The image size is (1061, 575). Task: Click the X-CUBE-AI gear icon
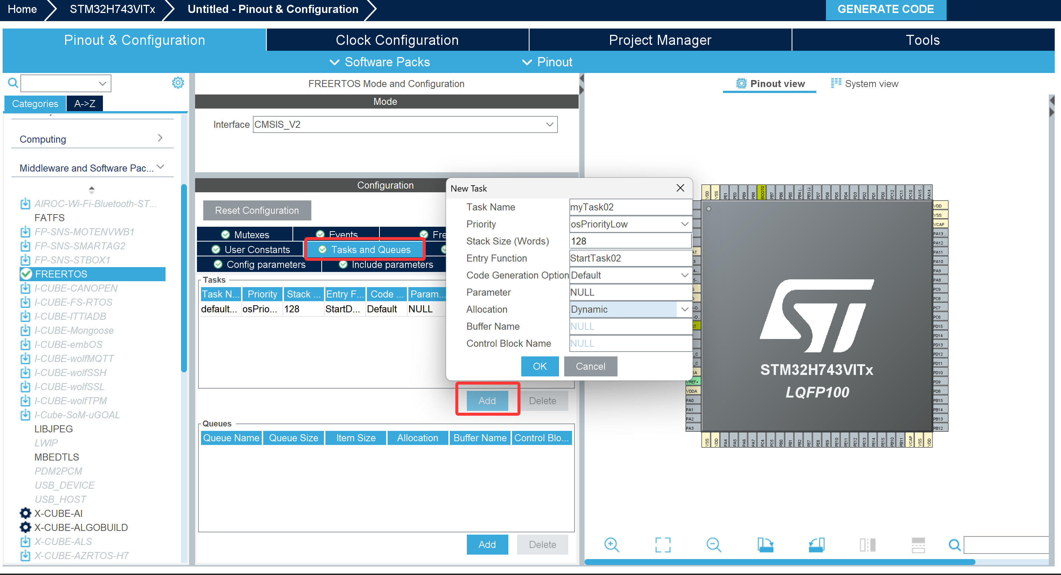pos(26,513)
